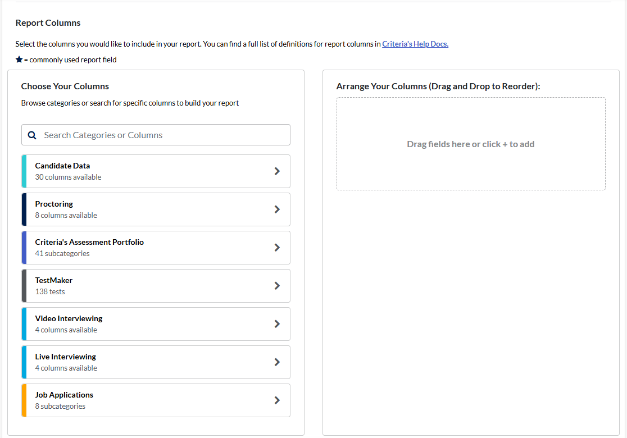
Task: Click the star commonly used field icon
Action: click(19, 60)
